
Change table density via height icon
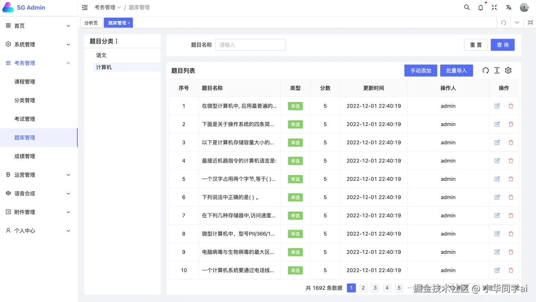point(497,70)
